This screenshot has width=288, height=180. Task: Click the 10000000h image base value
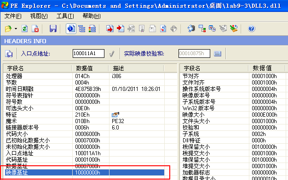point(87,173)
